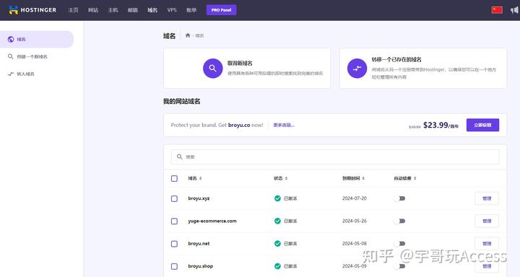The height and width of the screenshot is (277, 520).
Task: Click 管理 button for yuge-ecommerce.com
Action: [487, 221]
